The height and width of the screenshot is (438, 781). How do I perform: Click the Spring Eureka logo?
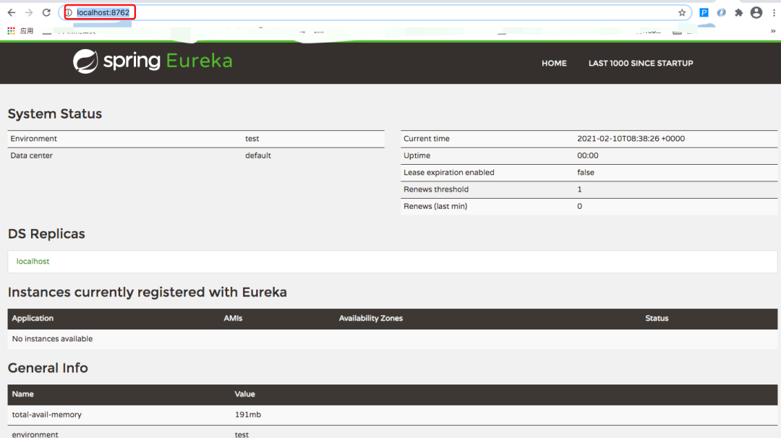153,61
